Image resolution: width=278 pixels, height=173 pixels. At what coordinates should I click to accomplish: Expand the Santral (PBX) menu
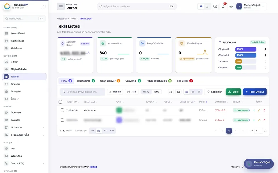click(24, 163)
